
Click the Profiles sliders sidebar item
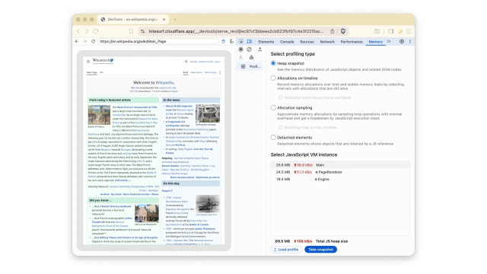[x=250, y=66]
